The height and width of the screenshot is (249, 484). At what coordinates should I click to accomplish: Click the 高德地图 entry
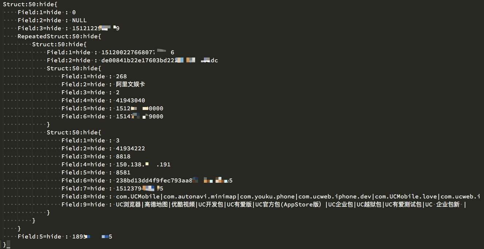157,205
